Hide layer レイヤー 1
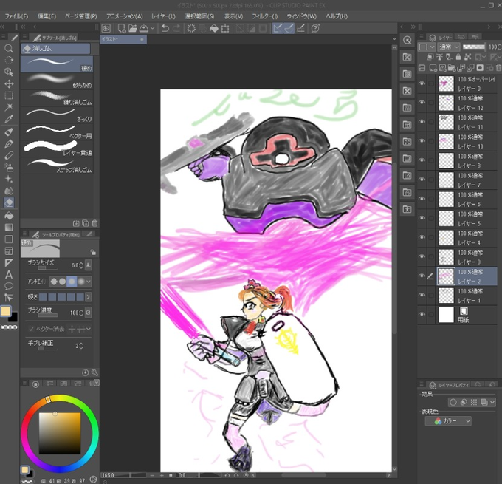The width and height of the screenshot is (502, 484). 422,295
